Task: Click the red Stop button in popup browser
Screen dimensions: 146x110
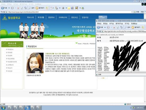Action: pos(114,27)
